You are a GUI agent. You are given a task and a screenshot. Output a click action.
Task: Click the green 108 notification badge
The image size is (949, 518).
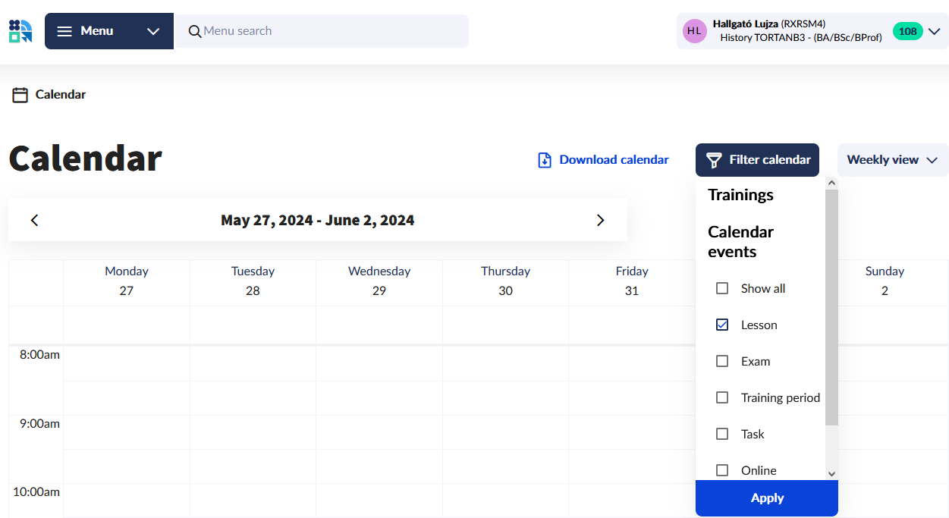pyautogui.click(x=907, y=31)
